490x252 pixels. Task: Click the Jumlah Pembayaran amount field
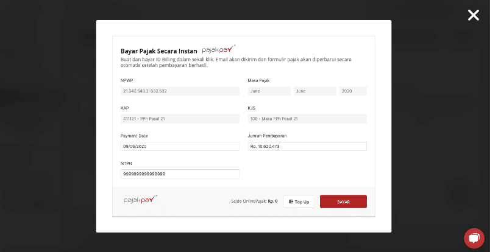[307, 147]
